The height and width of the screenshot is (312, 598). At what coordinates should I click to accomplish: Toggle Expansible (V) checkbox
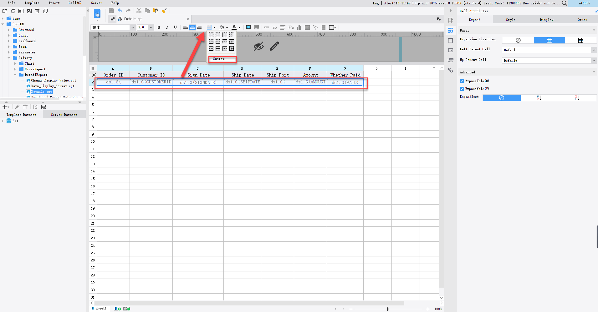click(462, 89)
